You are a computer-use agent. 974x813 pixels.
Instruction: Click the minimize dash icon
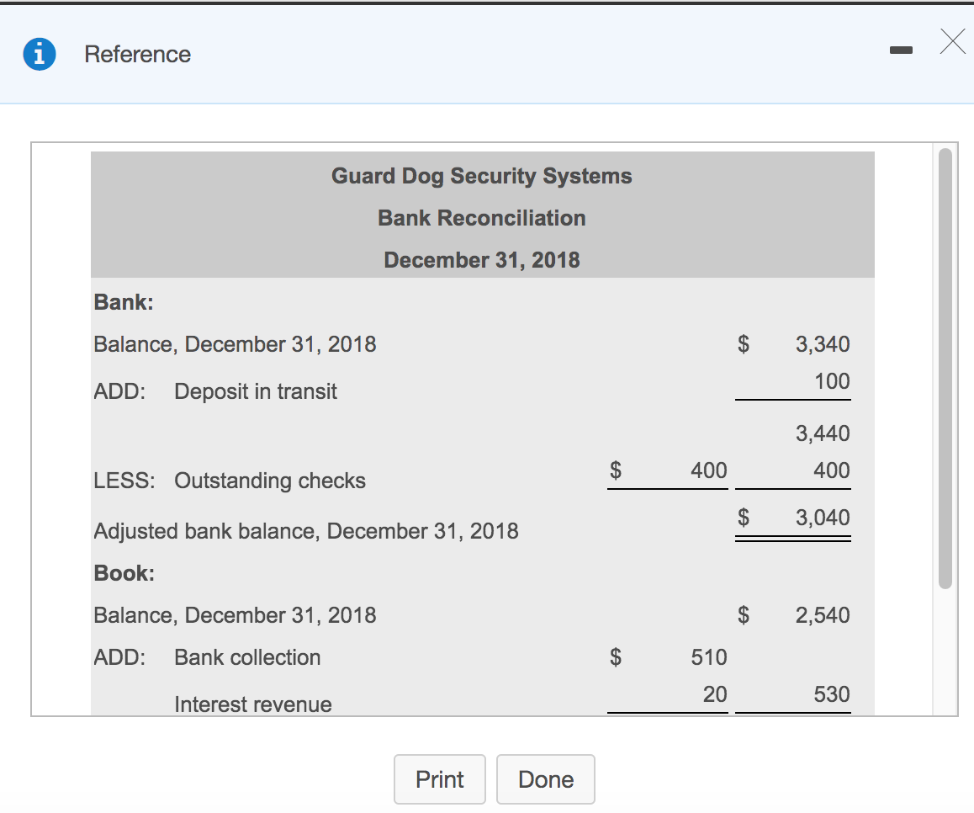pos(901,50)
